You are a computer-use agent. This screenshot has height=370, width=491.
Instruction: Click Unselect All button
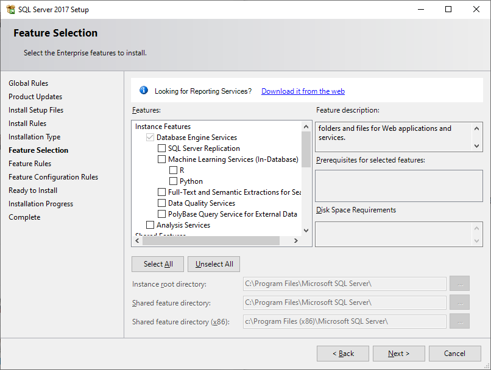tap(214, 264)
